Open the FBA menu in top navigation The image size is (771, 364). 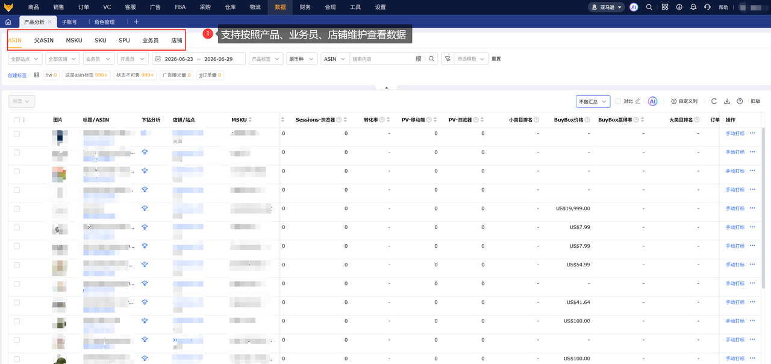180,7
